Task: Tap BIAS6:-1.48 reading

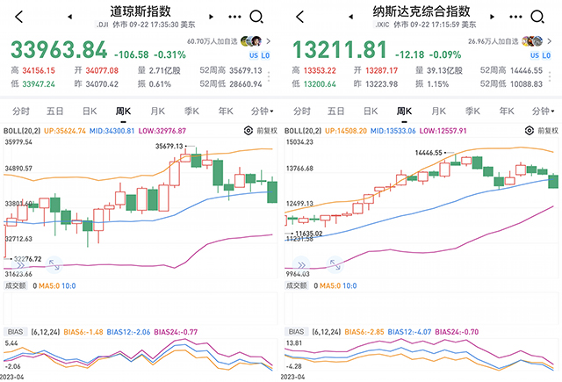Action: 83,332
